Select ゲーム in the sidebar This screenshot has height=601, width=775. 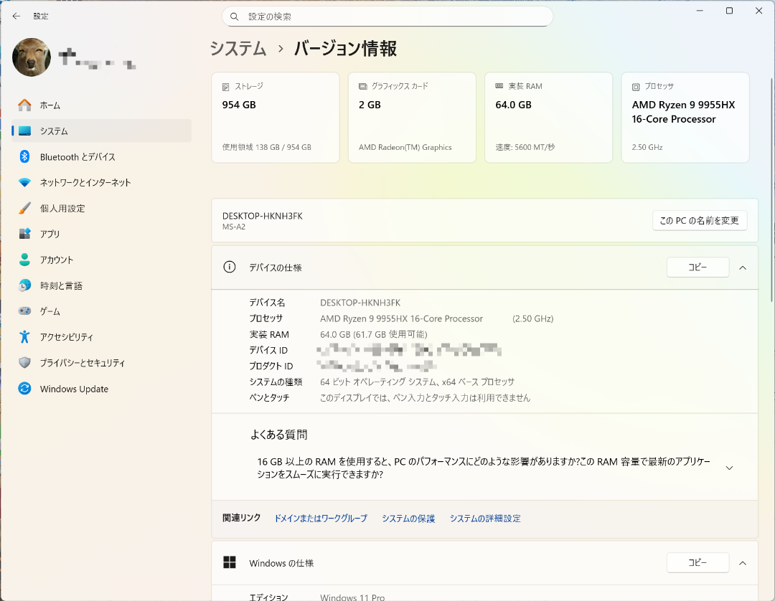pos(50,312)
